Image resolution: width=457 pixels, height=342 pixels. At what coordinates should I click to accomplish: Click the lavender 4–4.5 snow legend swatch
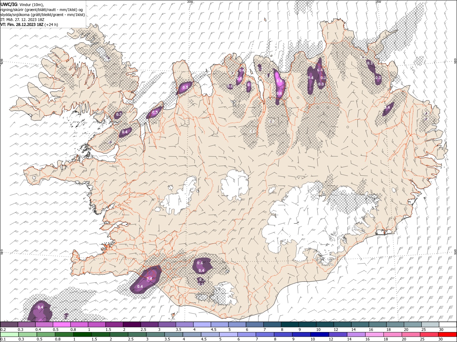coord(202,325)
